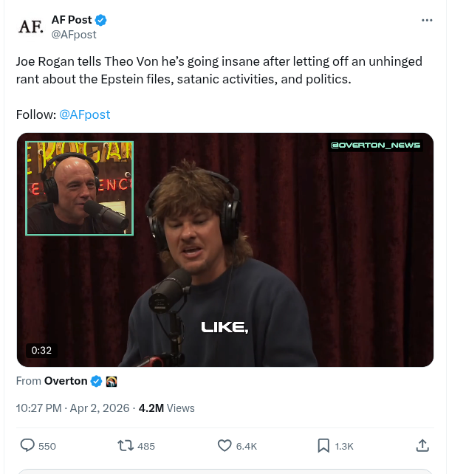The height and width of the screenshot is (474, 449).
Task: Click Overton's verified checkmark badge
Action: coord(96,381)
